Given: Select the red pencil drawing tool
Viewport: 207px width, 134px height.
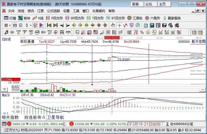Looking at the screenshot, I should [x=6, y=32].
